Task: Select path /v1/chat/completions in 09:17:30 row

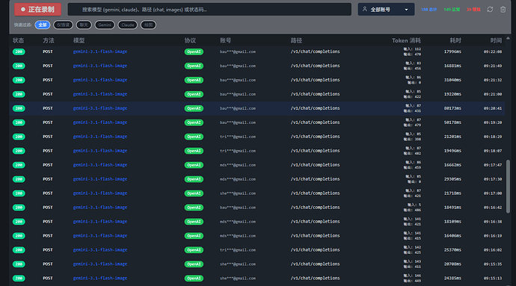Action: [x=315, y=179]
